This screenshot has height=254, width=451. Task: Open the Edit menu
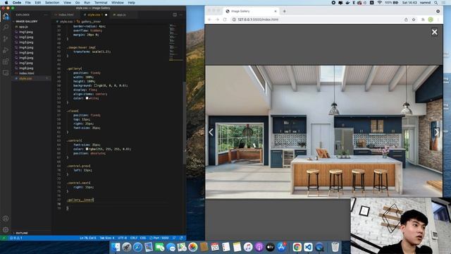[x=37, y=3]
